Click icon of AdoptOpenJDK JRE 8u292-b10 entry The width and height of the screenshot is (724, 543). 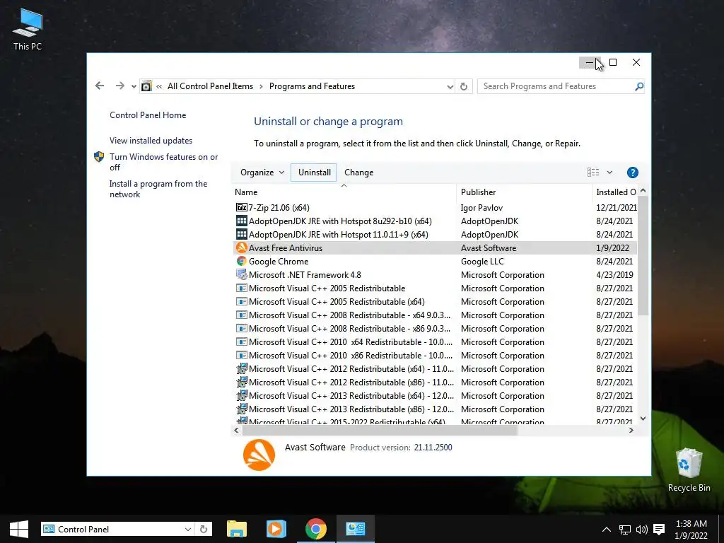[242, 221]
